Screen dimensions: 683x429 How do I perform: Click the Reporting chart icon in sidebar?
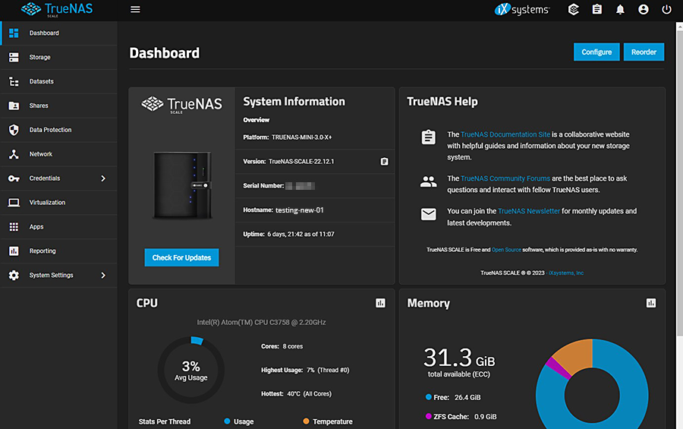pos(14,251)
